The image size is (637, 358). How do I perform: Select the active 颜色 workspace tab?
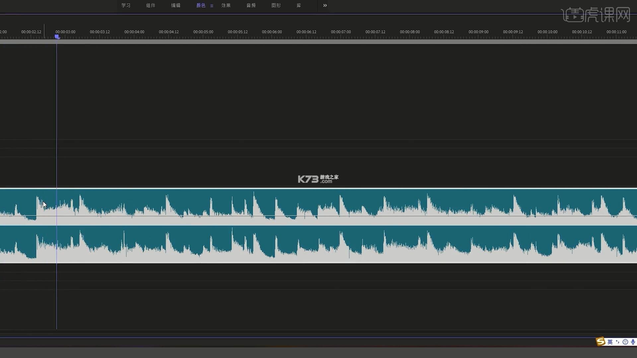(x=201, y=5)
